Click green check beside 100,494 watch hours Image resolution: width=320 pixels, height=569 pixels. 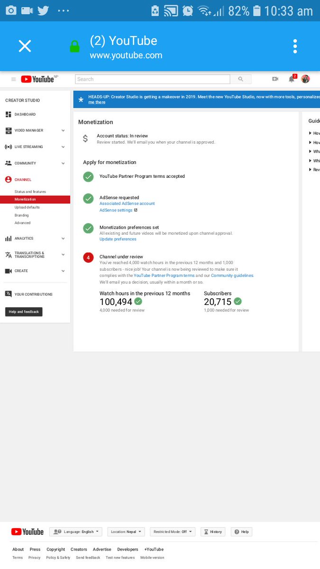pos(138,302)
